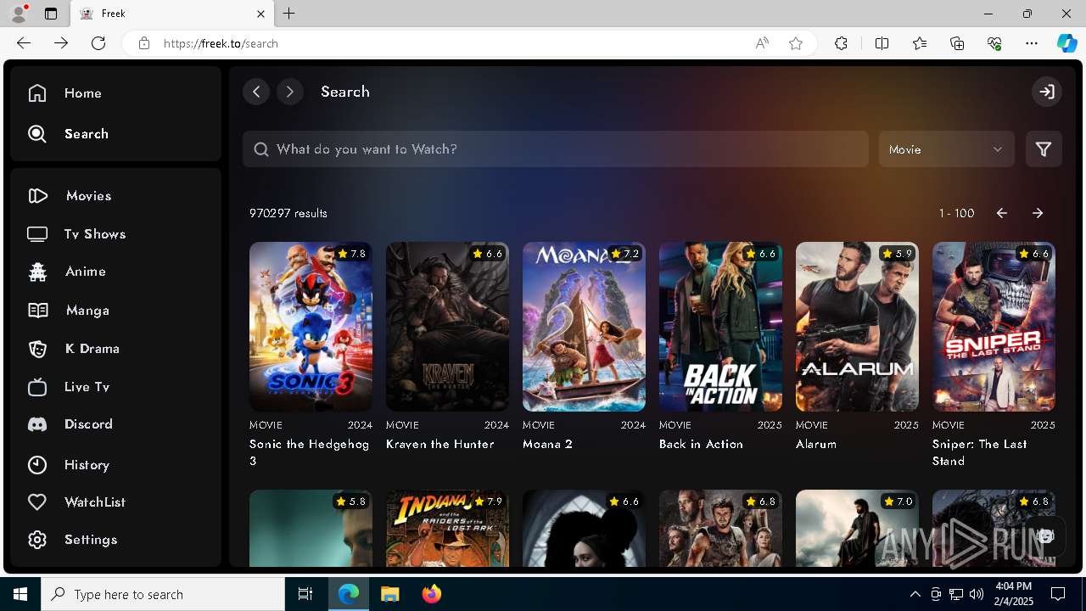Click the in-app forward chevron button
1086x611 pixels.
pyautogui.click(x=290, y=92)
